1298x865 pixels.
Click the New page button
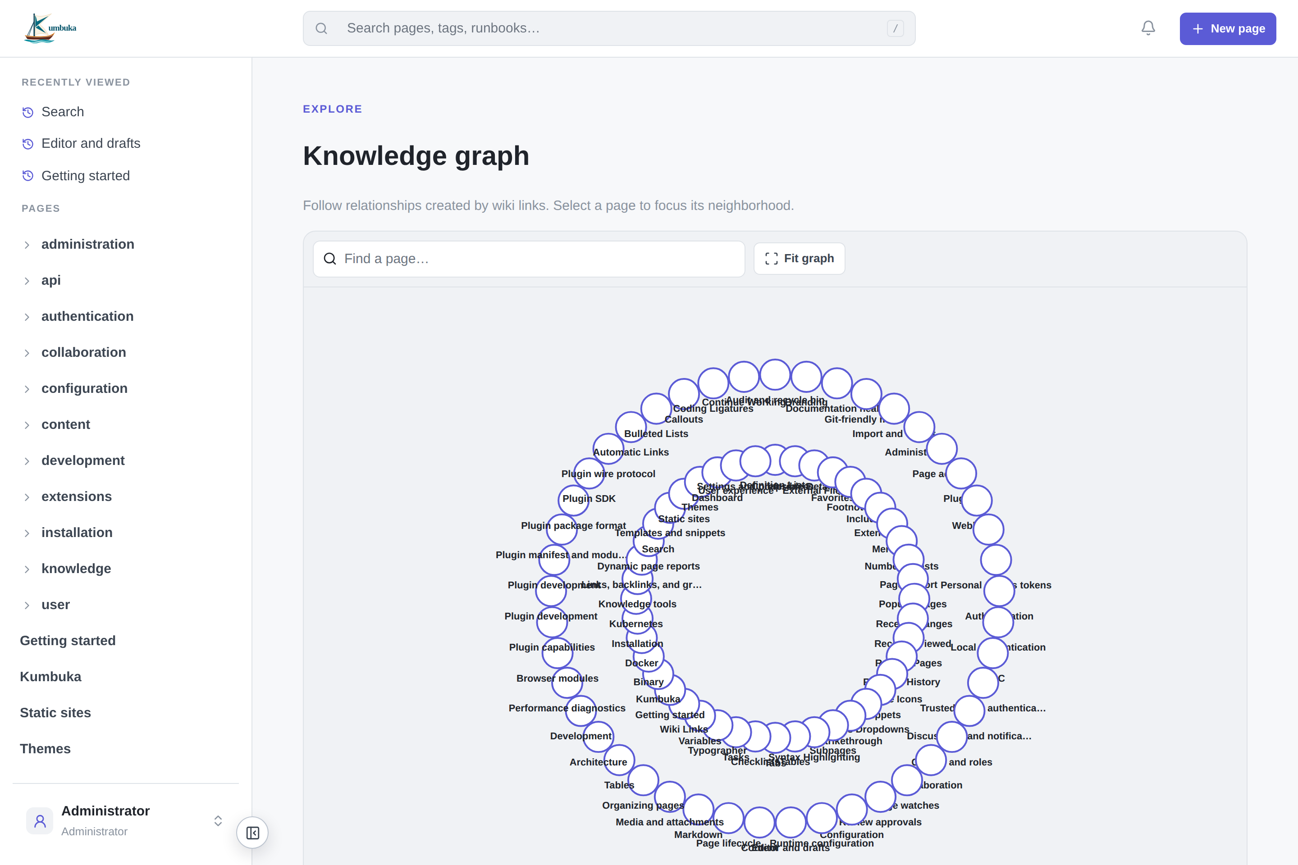pyautogui.click(x=1227, y=29)
